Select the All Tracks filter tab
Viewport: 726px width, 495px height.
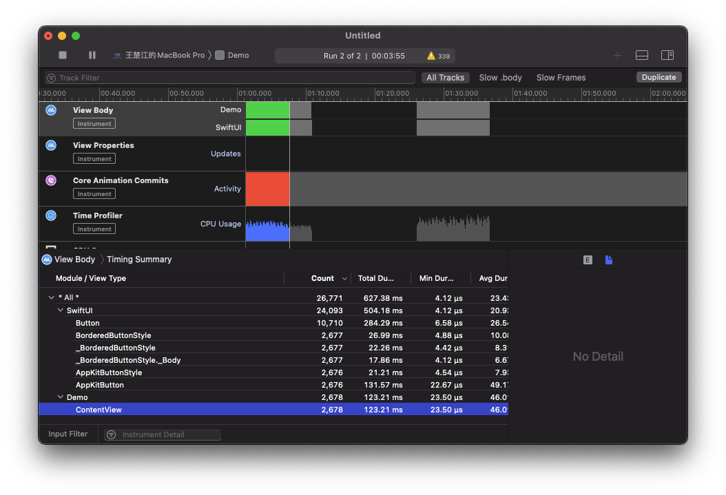445,78
